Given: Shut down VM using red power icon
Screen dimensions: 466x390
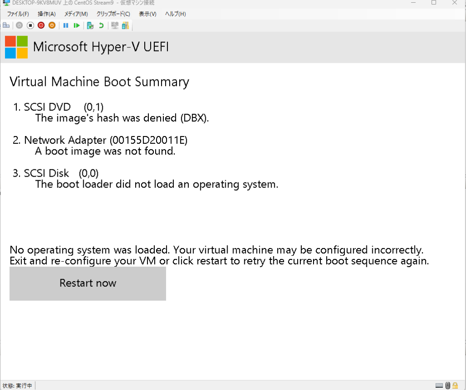Looking at the screenshot, I should point(41,25).
